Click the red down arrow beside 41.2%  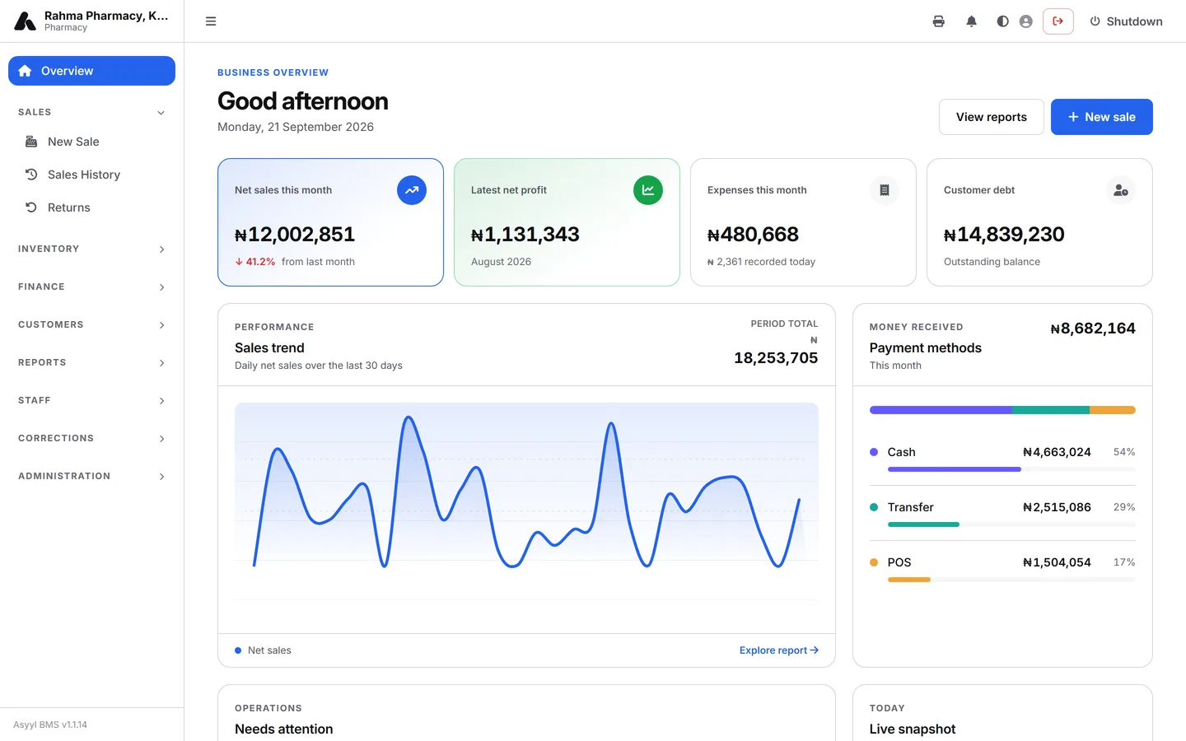[x=239, y=262]
